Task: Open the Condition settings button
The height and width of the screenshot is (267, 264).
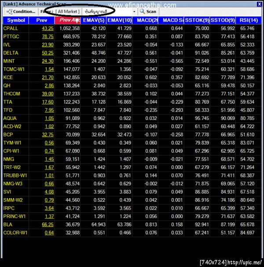Action: coord(21,11)
